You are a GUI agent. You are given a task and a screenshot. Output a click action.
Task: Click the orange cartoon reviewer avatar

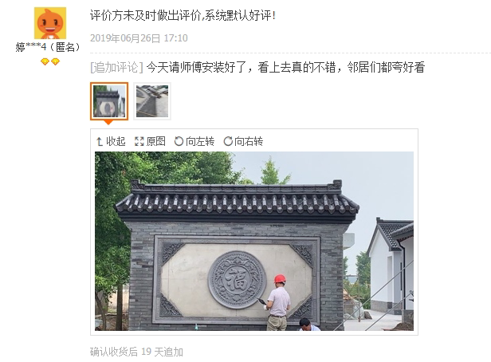click(x=50, y=23)
